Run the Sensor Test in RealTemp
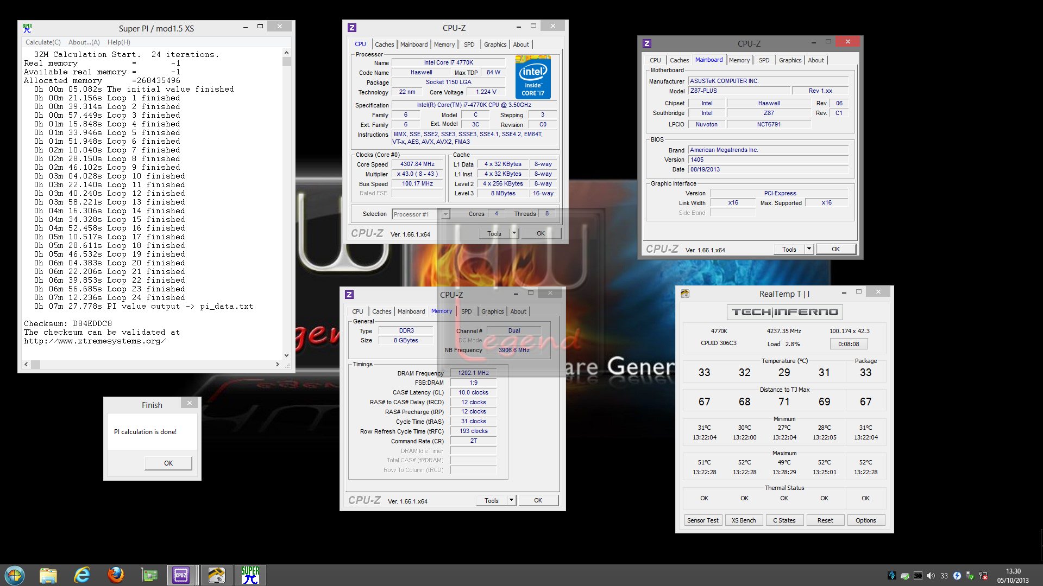This screenshot has height=586, width=1043. point(702,520)
